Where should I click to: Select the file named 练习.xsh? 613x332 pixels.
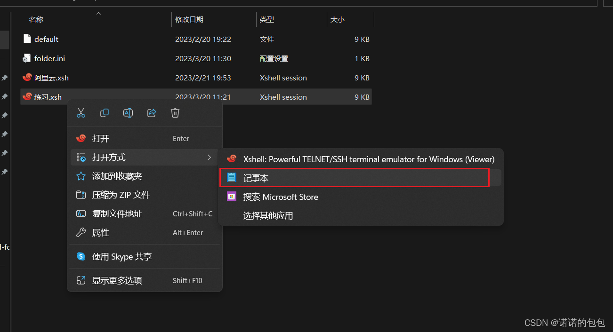point(48,97)
